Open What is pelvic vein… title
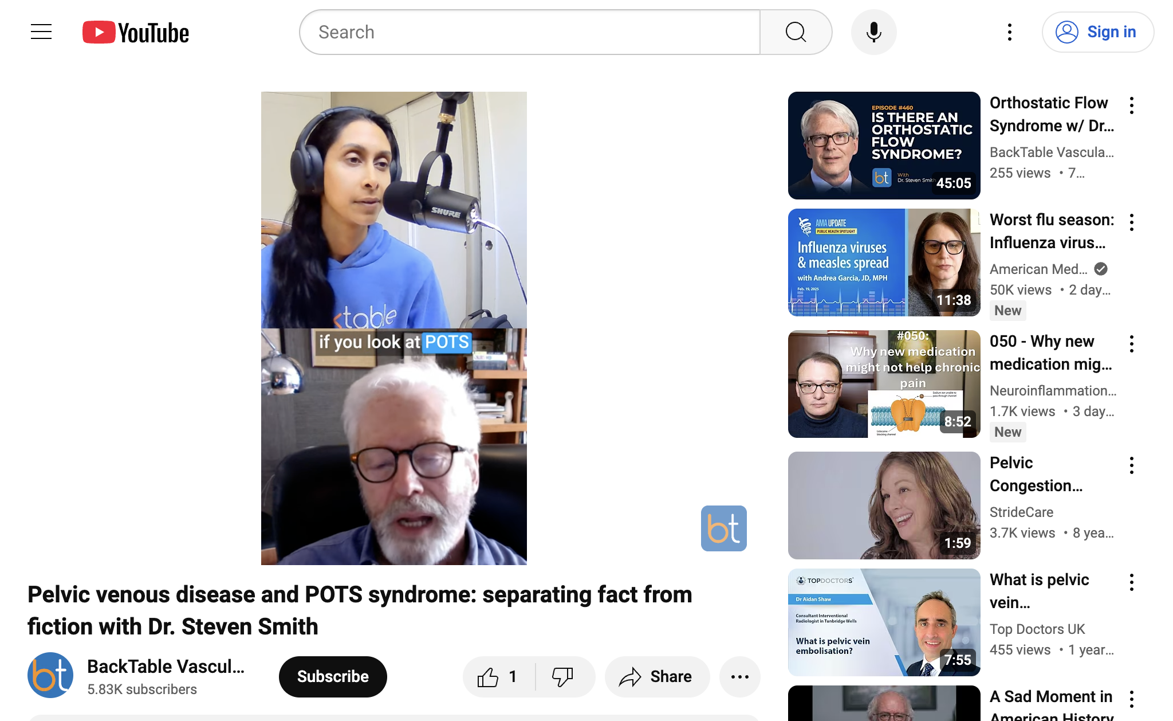The width and height of the screenshot is (1173, 721). click(1040, 591)
